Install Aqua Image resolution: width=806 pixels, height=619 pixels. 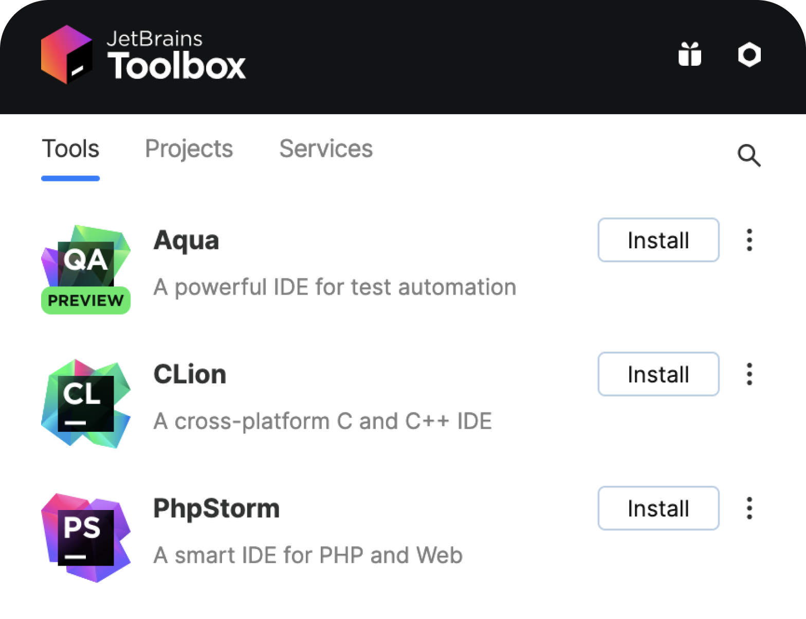click(658, 240)
